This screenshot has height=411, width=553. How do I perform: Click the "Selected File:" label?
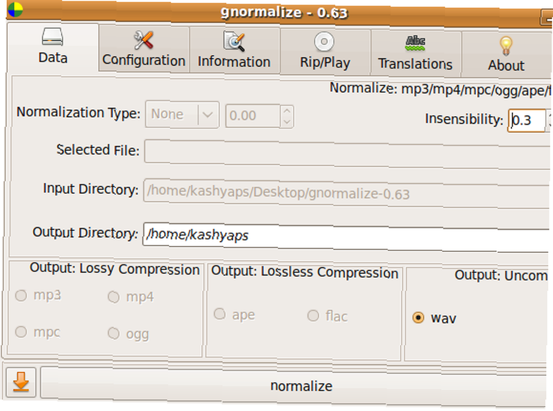[98, 150]
